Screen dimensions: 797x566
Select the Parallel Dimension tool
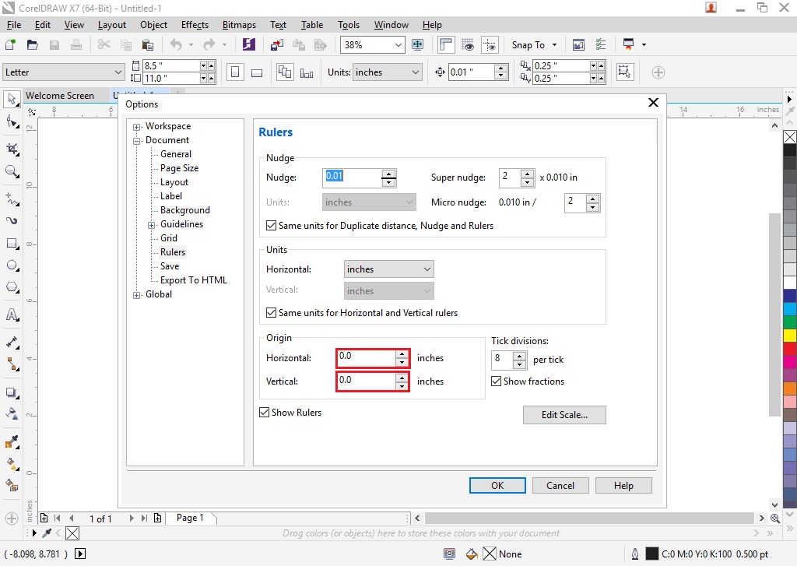click(12, 343)
